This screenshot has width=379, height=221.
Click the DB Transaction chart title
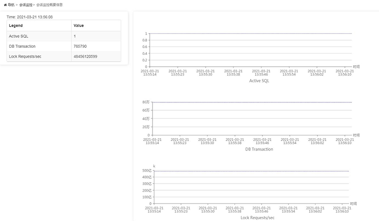point(259,149)
